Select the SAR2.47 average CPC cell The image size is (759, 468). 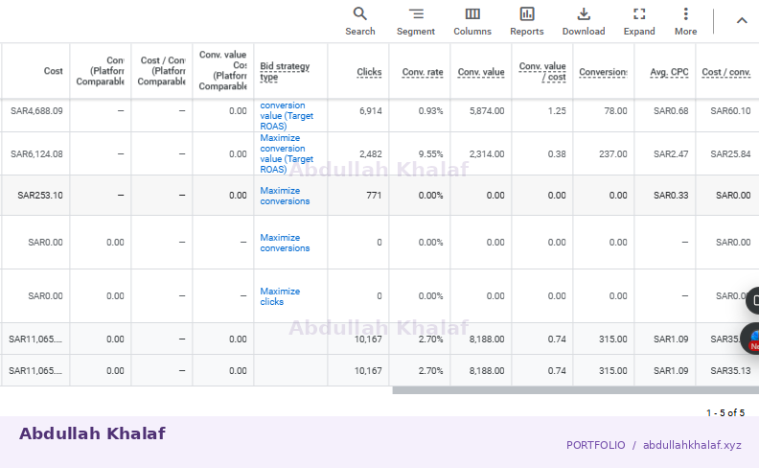671,154
